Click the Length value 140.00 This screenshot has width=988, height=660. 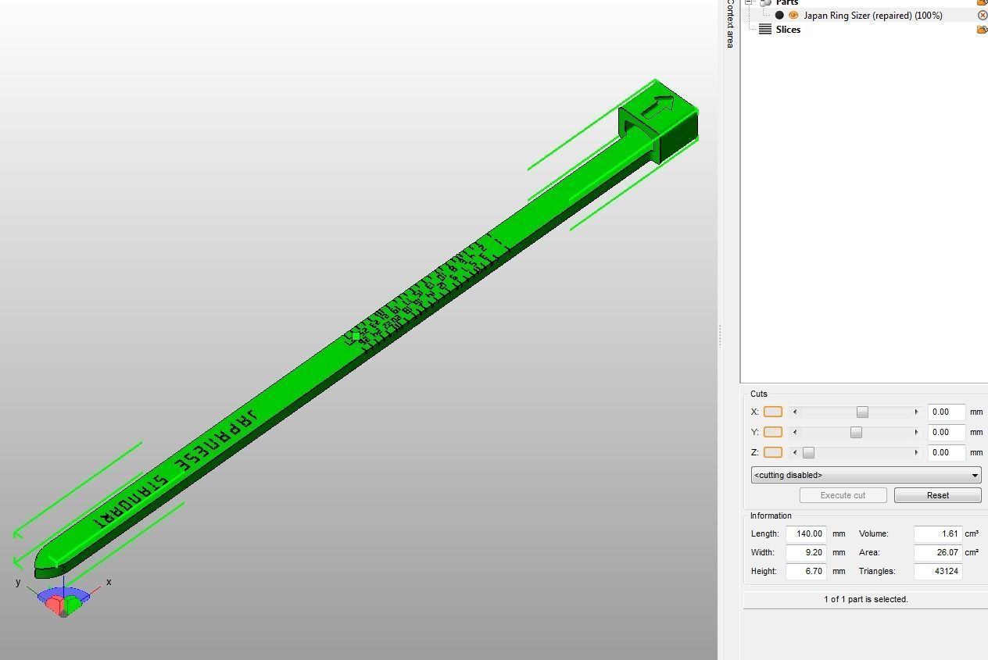coord(806,533)
